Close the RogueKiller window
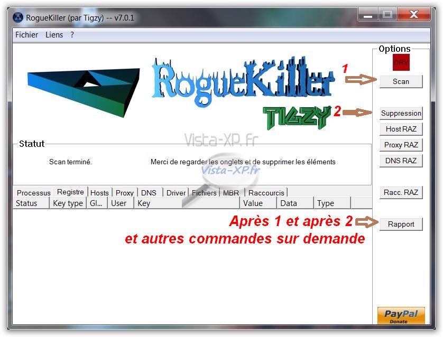This screenshot has height=337, width=443. pyautogui.click(x=414, y=14)
